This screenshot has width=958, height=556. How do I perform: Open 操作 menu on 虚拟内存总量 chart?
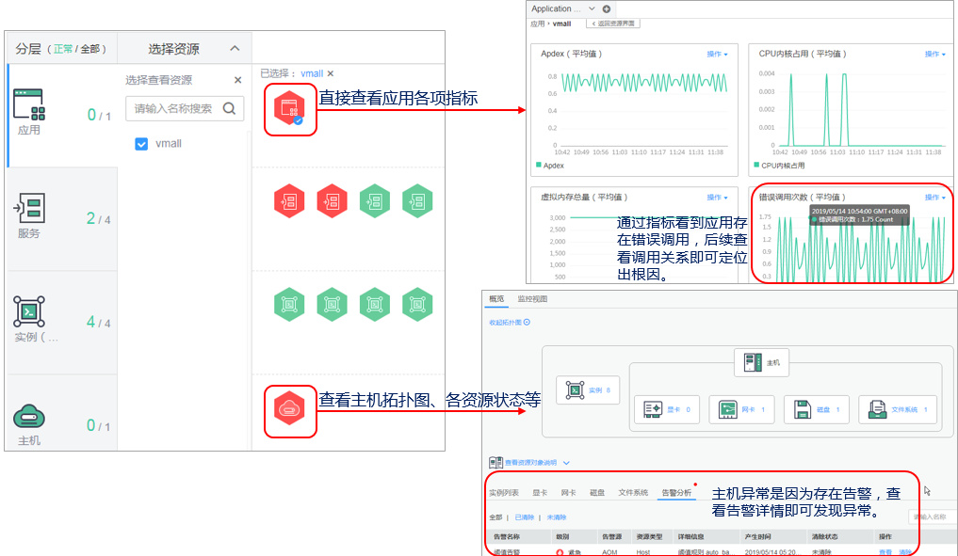point(717,198)
